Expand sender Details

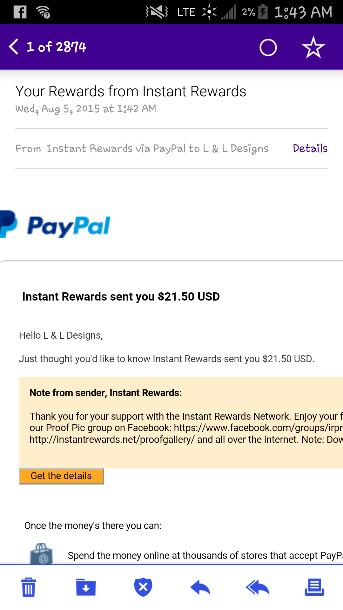pos(310,148)
